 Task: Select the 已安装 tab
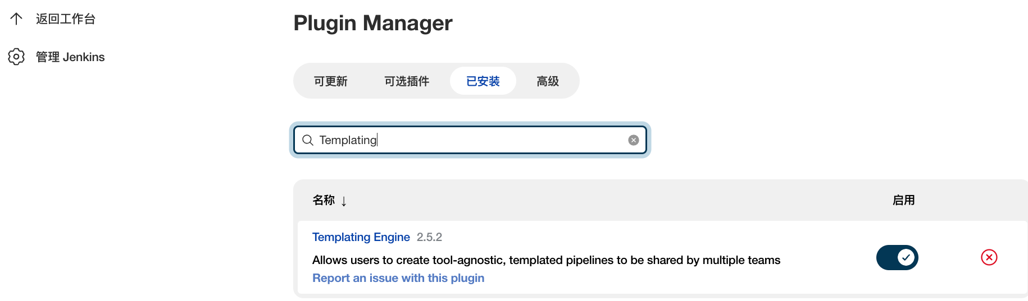(x=483, y=81)
